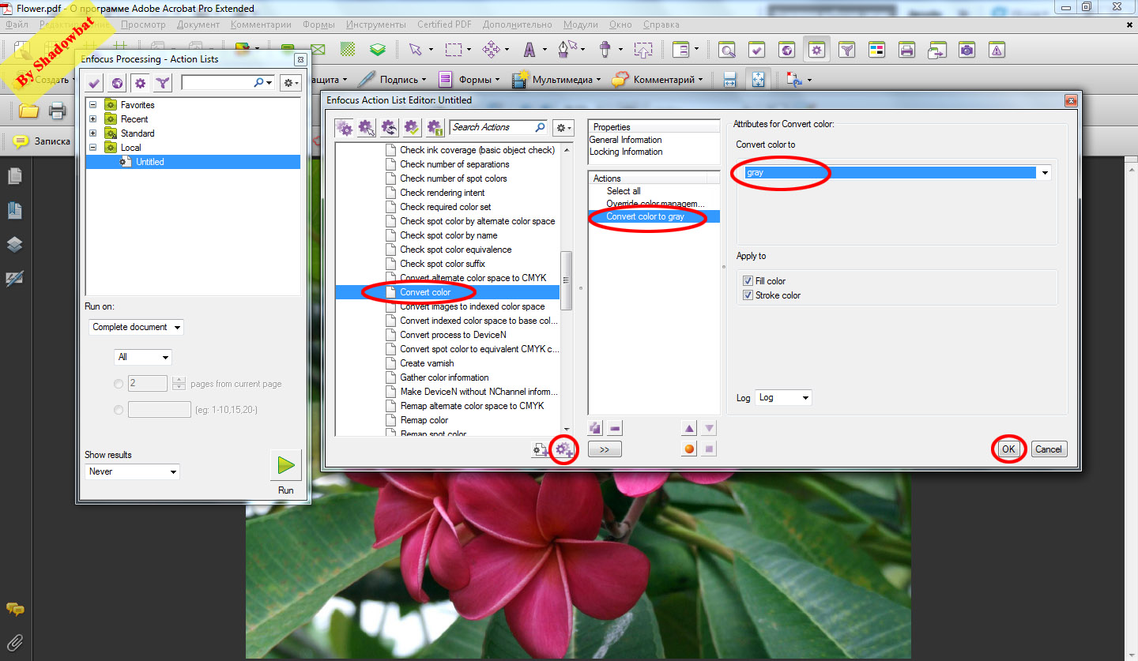Select the inform actions category icon

click(435, 127)
